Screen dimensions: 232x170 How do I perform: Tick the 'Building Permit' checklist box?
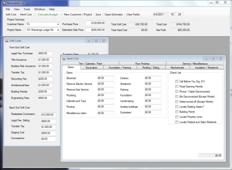point(177,112)
